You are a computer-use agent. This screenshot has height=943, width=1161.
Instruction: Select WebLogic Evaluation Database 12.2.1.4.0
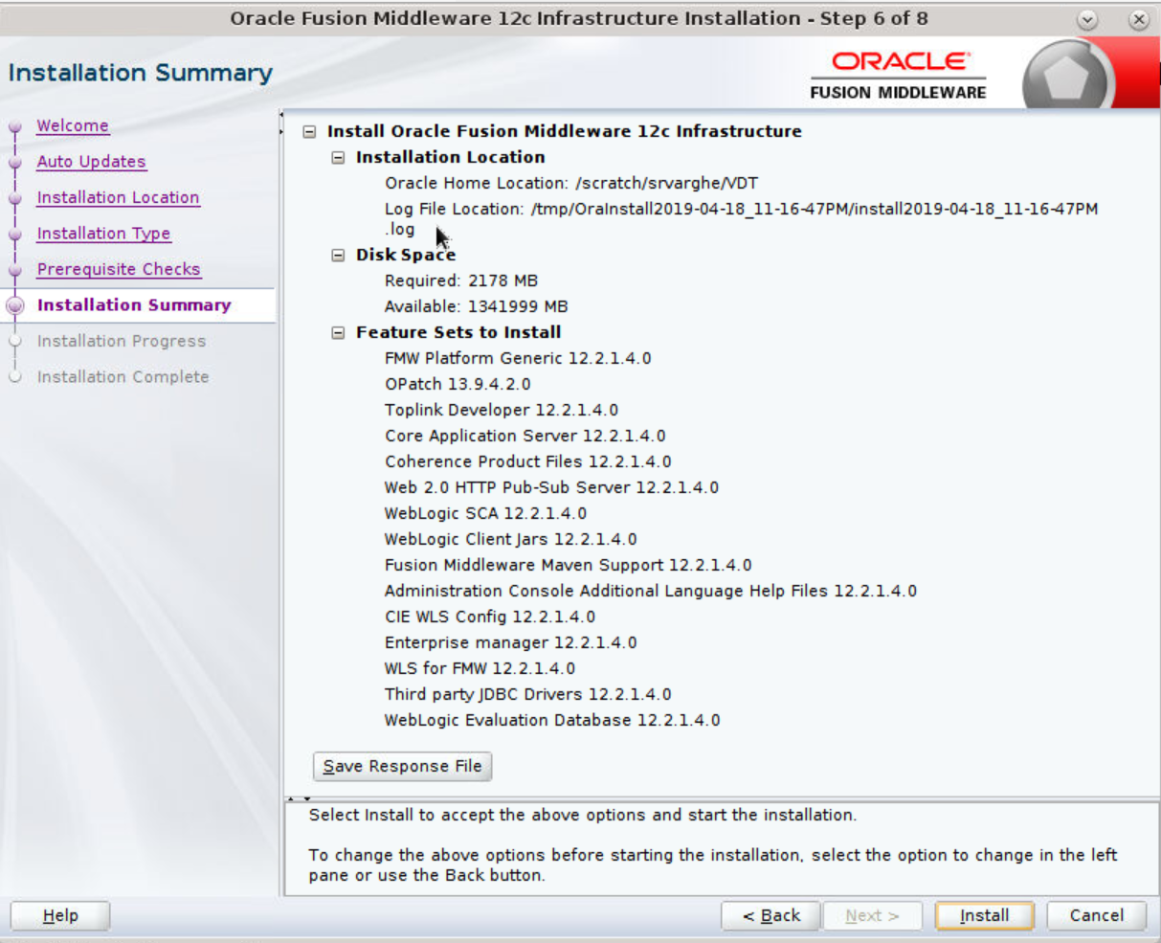(x=552, y=721)
